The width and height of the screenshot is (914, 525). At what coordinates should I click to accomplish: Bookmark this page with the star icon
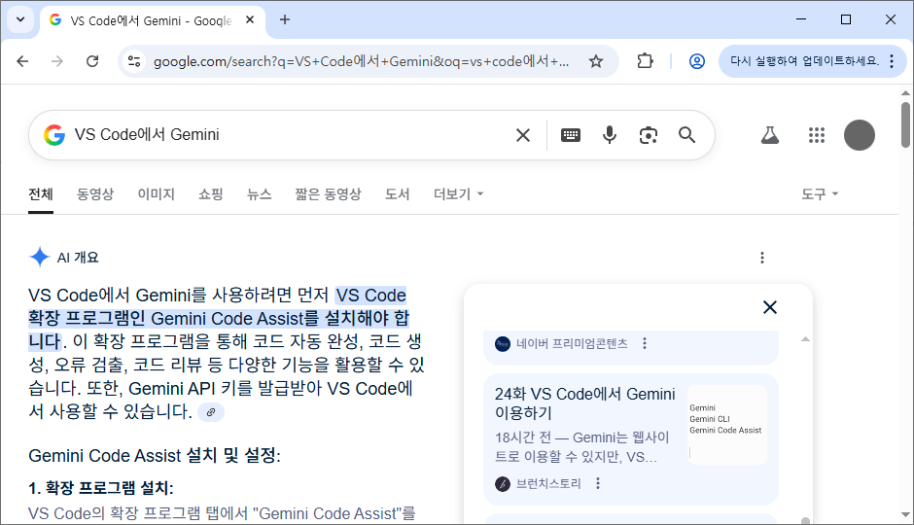click(x=596, y=61)
